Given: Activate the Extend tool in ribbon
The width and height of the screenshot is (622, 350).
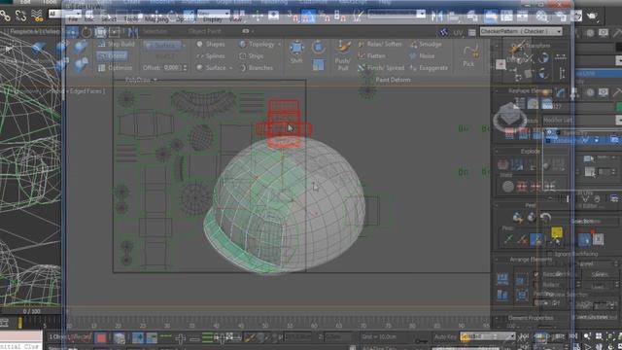Looking at the screenshot, I should (x=113, y=56).
